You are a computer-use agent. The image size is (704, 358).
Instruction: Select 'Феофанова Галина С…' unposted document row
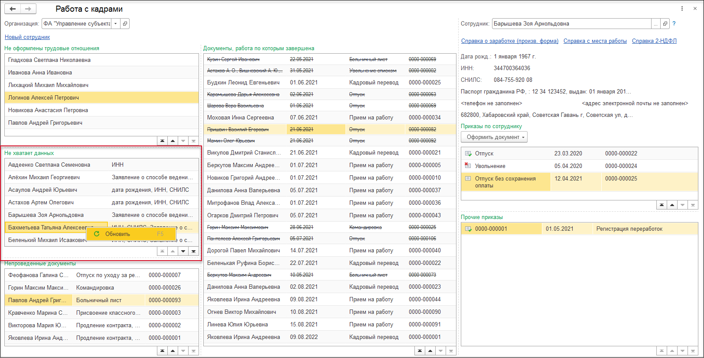(101, 275)
